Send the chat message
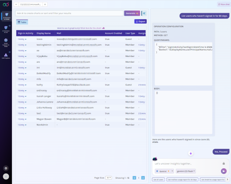 [x=224, y=171]
